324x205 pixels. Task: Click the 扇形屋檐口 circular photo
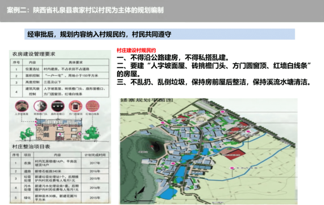point(58,106)
